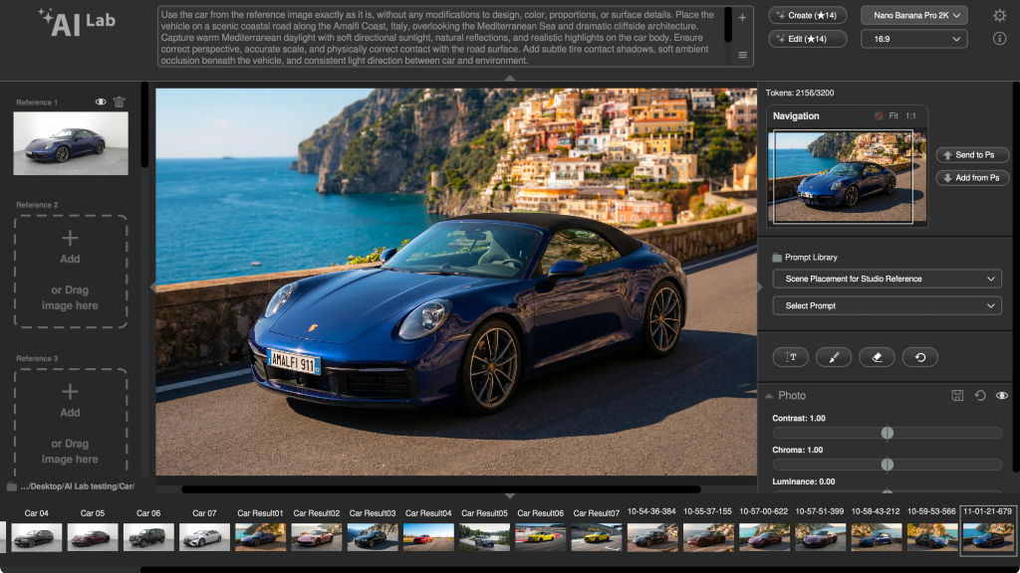Select the text tool button
The height and width of the screenshot is (573, 1020).
(x=791, y=357)
